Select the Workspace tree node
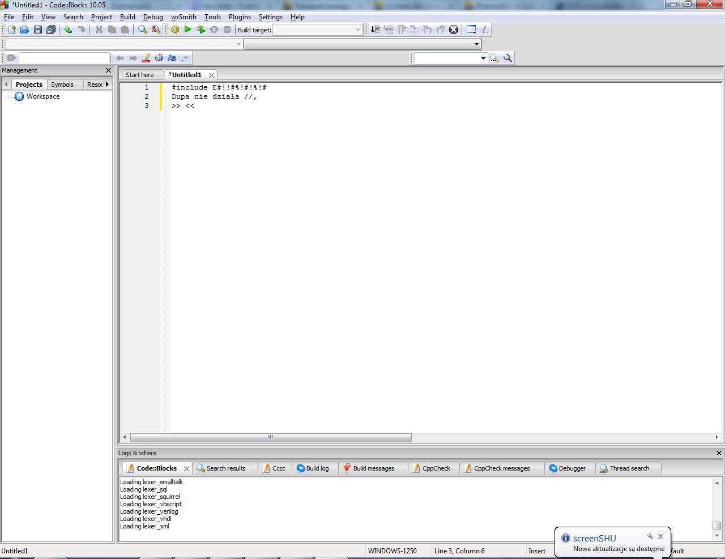This screenshot has width=725, height=559. (43, 96)
